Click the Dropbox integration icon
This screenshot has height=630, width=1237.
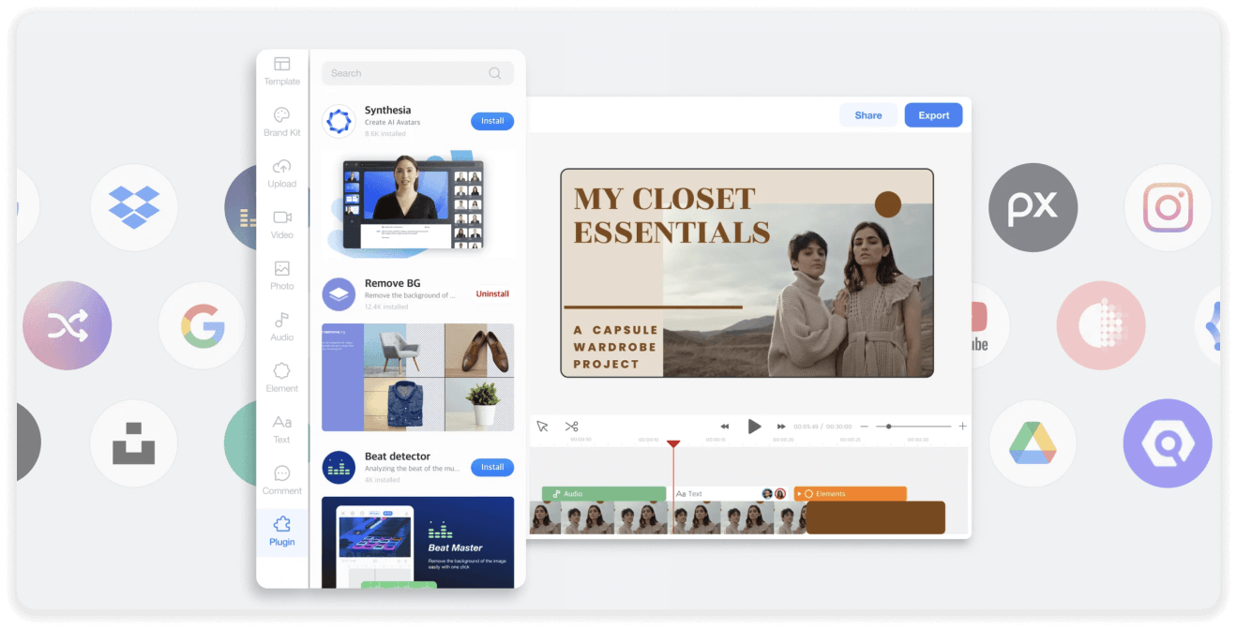tap(134, 207)
